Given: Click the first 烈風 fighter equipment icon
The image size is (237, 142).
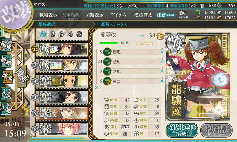Looking at the screenshot, I should [x=107, y=52].
